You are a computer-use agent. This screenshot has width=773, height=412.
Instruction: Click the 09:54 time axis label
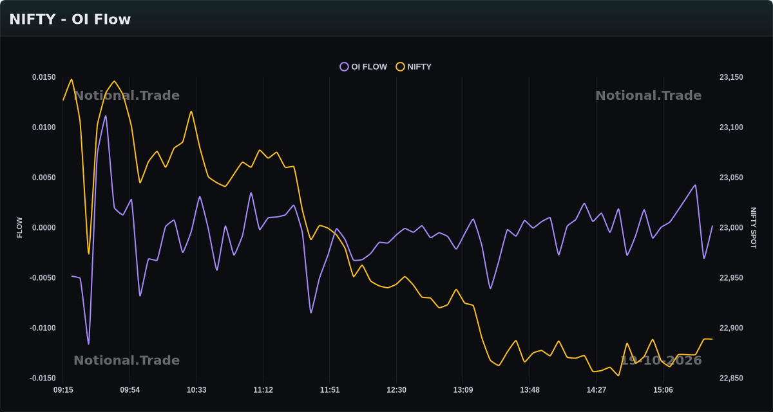click(x=130, y=390)
